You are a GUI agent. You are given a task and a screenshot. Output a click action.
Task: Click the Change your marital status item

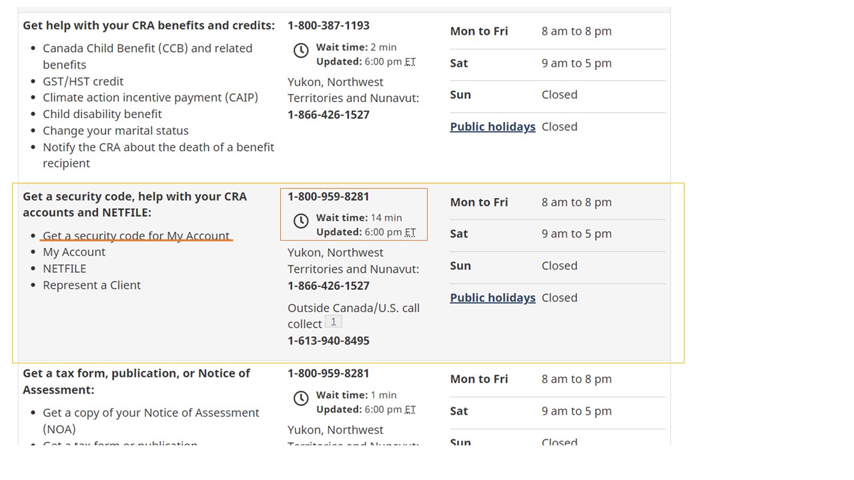116,131
